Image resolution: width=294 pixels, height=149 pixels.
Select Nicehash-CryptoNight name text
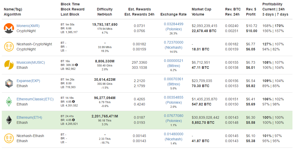tap(34, 44)
